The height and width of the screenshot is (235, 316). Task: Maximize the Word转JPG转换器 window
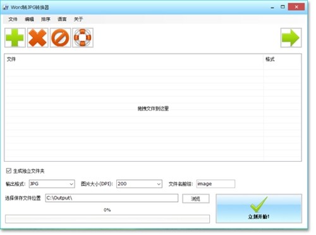tap(283, 7)
